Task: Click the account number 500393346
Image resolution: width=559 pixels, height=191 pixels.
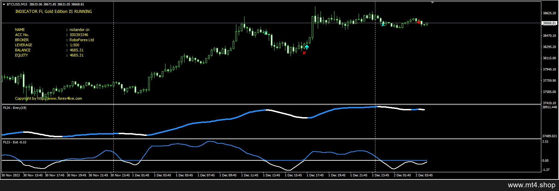Action: click(79, 35)
